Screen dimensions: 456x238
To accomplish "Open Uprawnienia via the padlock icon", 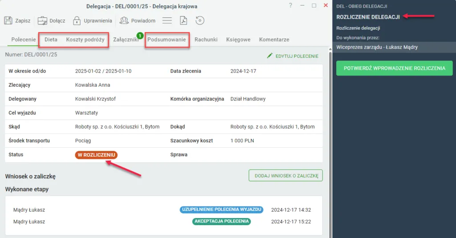I will coord(77,20).
